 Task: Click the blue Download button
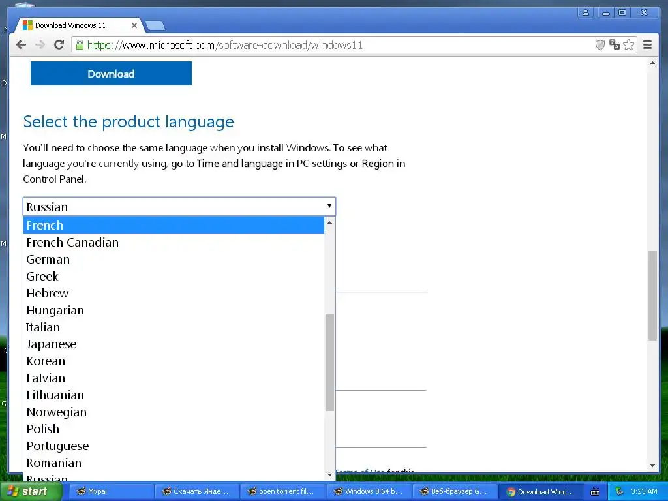point(111,74)
